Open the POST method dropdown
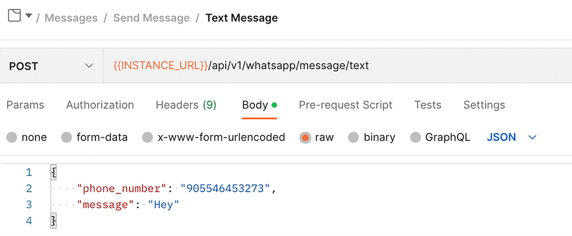The width and height of the screenshot is (572, 236). click(51, 66)
